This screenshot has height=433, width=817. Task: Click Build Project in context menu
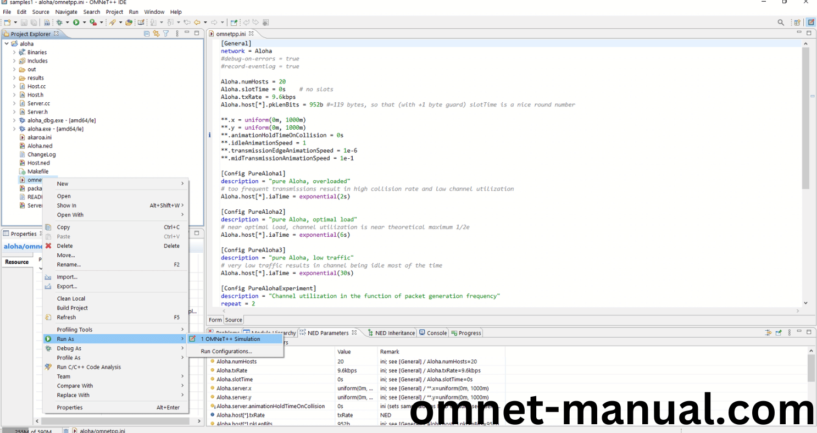point(115,308)
